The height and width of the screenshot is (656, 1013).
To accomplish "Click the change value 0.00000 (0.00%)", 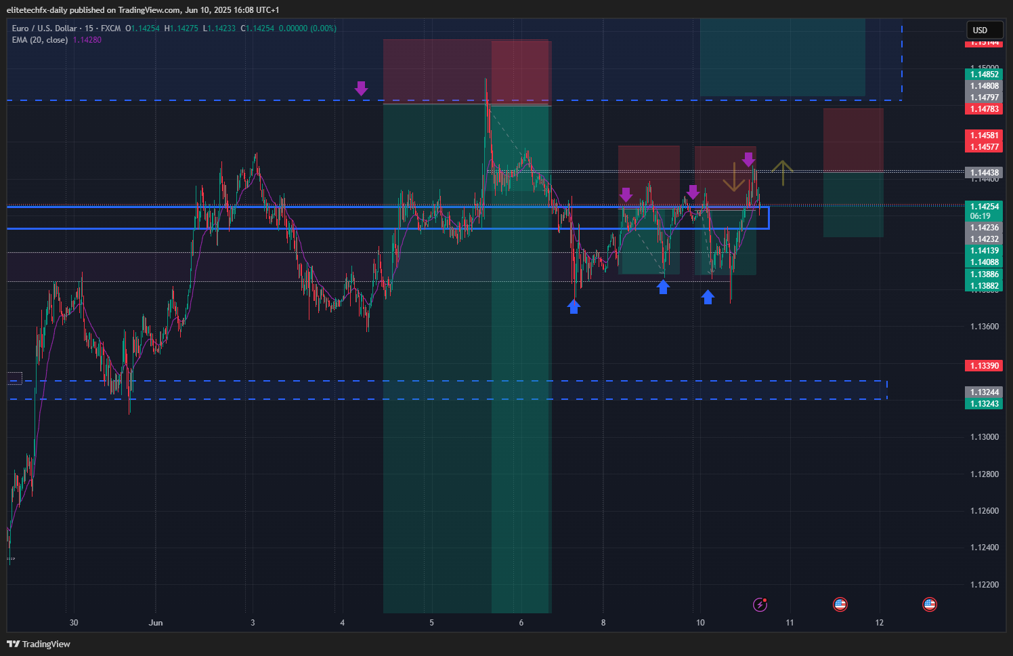I will point(307,28).
